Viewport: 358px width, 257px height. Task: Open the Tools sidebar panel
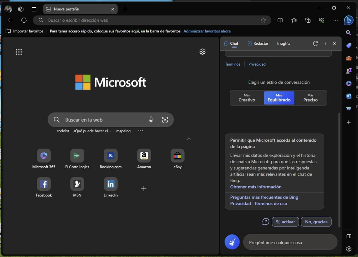(x=348, y=58)
